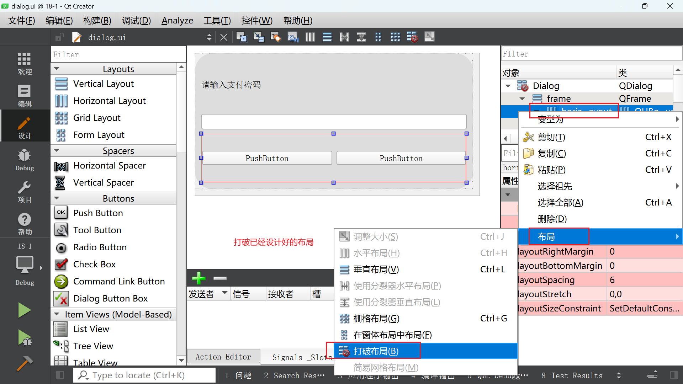Select 垂直布局(V) in the context menu
Viewport: 683px width, 384px height.
coord(376,269)
